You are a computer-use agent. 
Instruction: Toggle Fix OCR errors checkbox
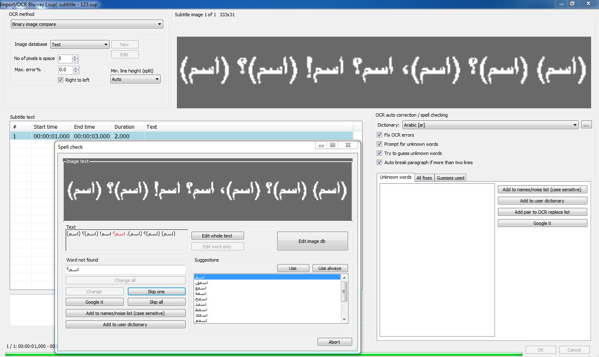[x=379, y=135]
